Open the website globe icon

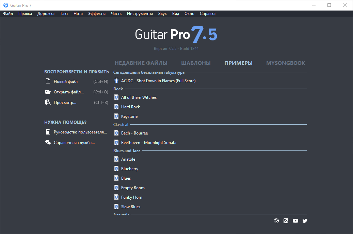click(x=276, y=221)
